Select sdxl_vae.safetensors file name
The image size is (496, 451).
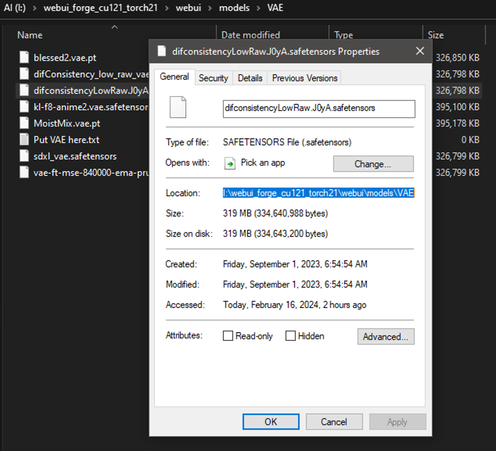pyautogui.click(x=75, y=156)
